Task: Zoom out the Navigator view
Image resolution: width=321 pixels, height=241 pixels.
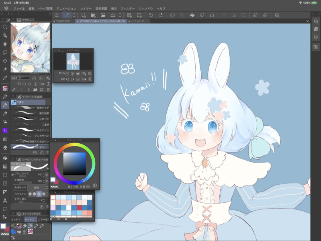Action: tap(67, 73)
